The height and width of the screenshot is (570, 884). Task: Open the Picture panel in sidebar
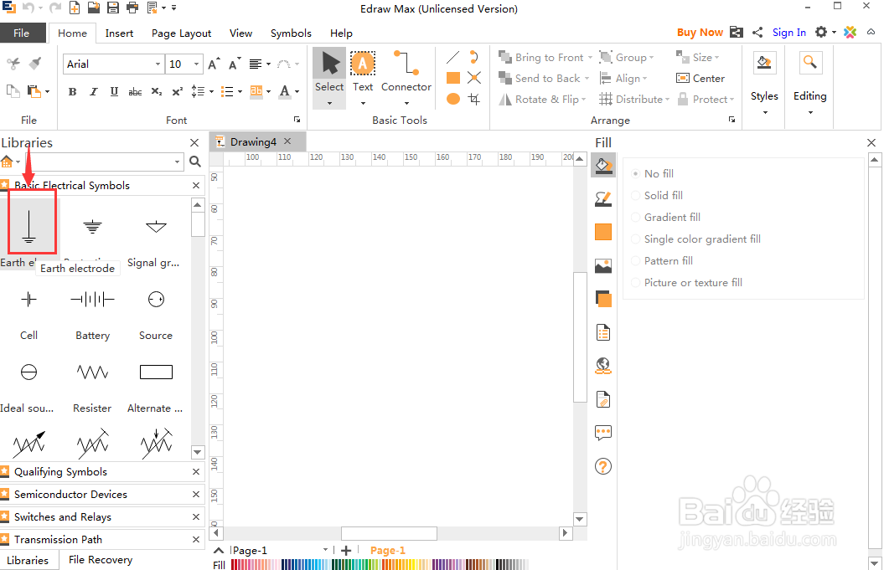(603, 265)
